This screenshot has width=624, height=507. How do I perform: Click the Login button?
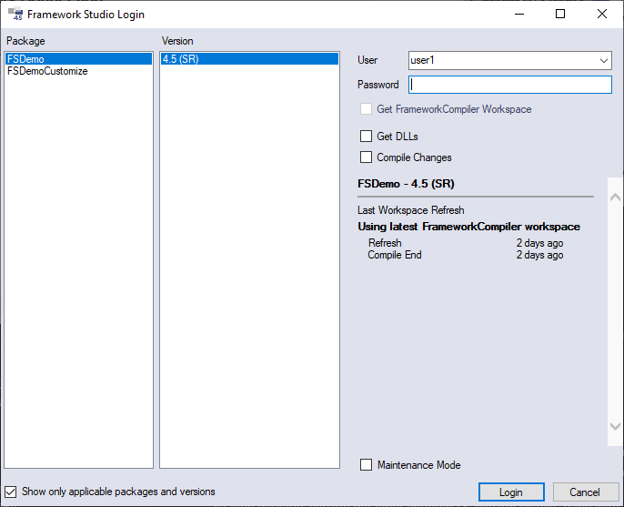[511, 492]
